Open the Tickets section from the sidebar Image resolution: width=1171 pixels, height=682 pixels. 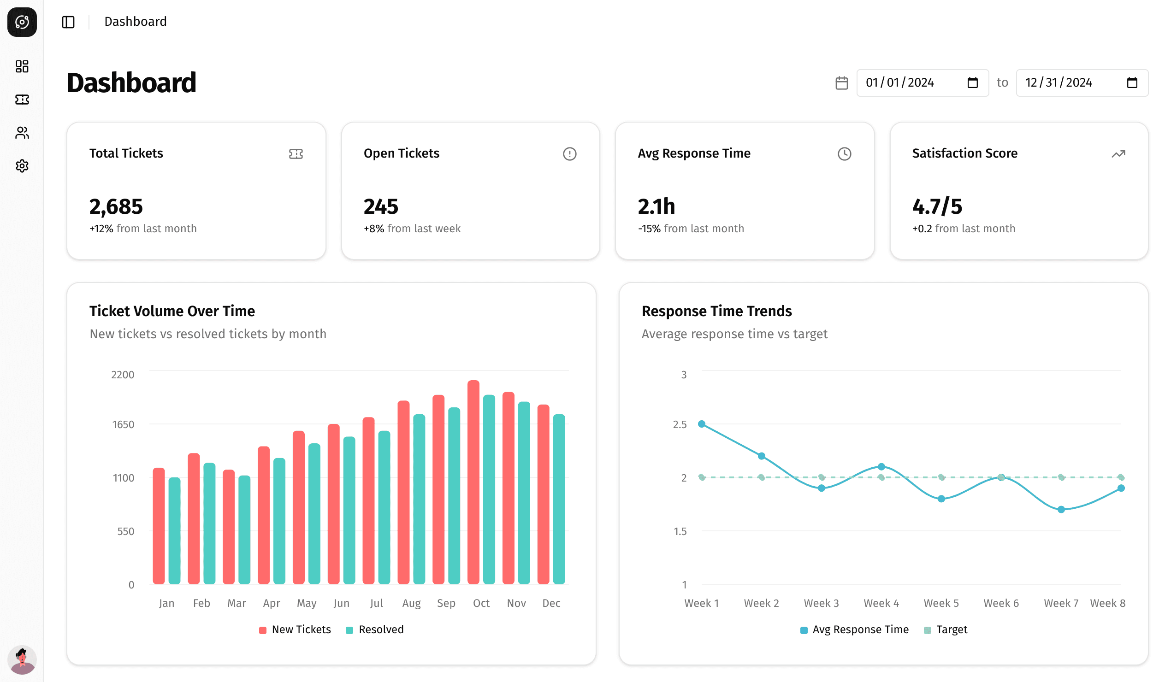pyautogui.click(x=22, y=100)
